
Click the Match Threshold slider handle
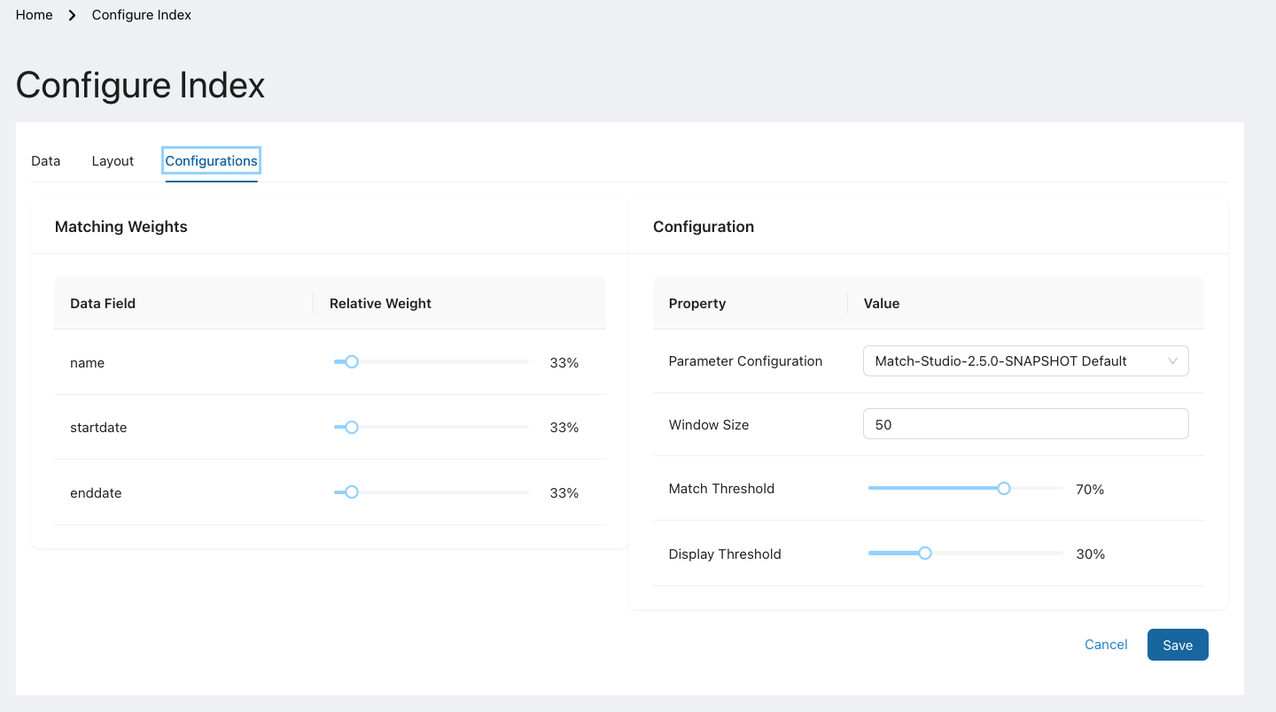tap(1004, 488)
